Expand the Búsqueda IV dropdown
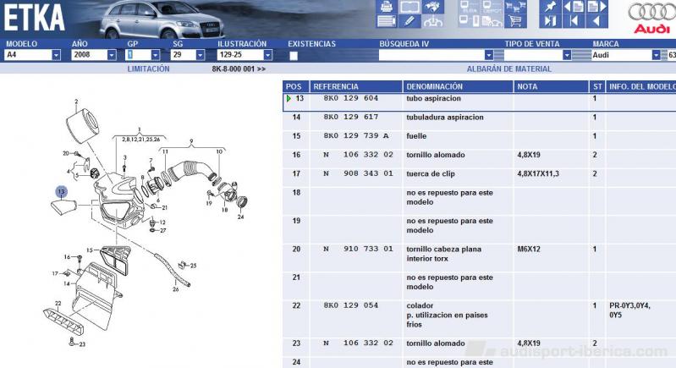676x368 pixels. tap(488, 55)
